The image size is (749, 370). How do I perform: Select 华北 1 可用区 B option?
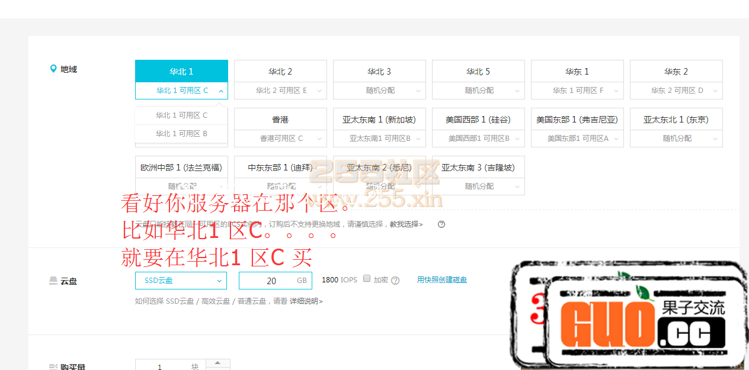click(181, 134)
